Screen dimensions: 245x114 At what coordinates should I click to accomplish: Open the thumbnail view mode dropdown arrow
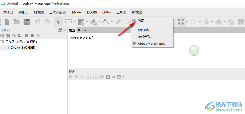(x=124, y=77)
